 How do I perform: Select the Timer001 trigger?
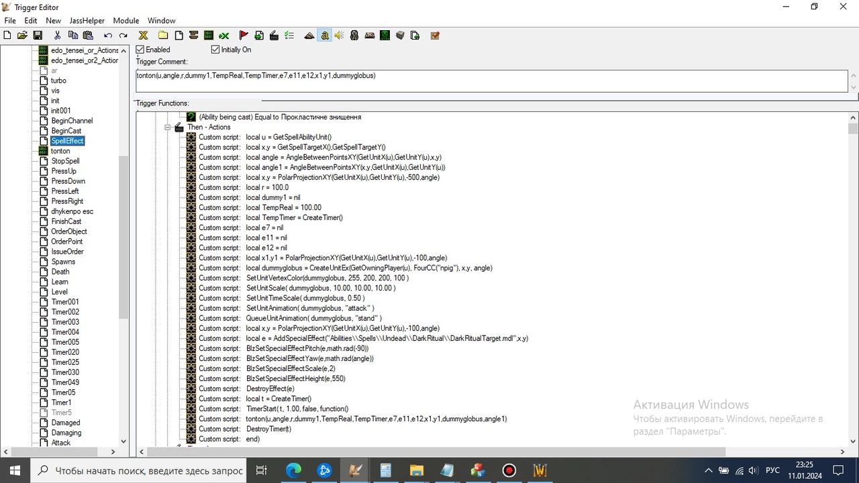65,302
